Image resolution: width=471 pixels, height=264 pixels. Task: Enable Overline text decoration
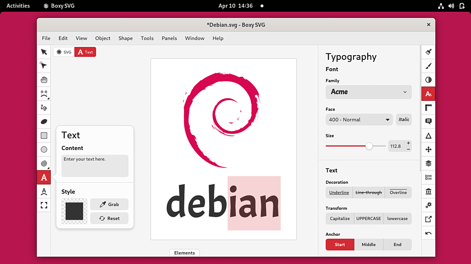point(398,192)
